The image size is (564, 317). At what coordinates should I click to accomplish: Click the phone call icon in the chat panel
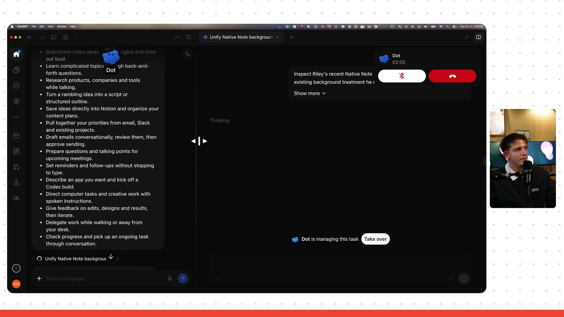[188, 54]
